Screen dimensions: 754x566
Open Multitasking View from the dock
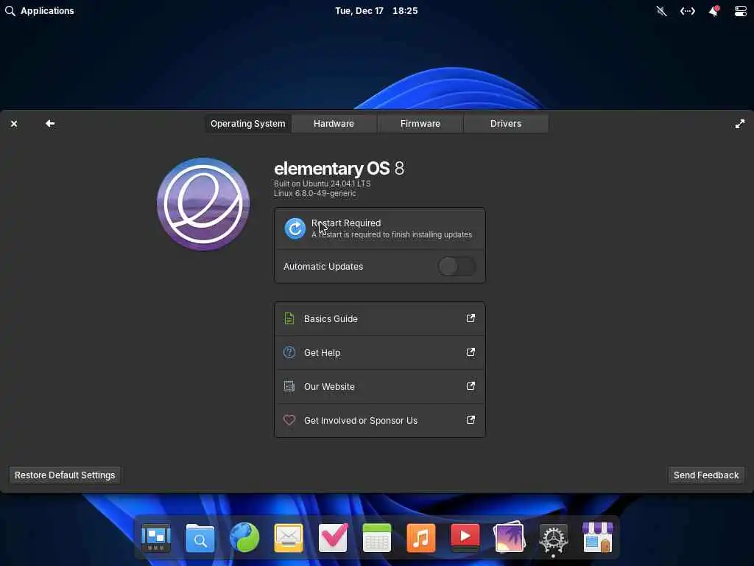click(156, 537)
